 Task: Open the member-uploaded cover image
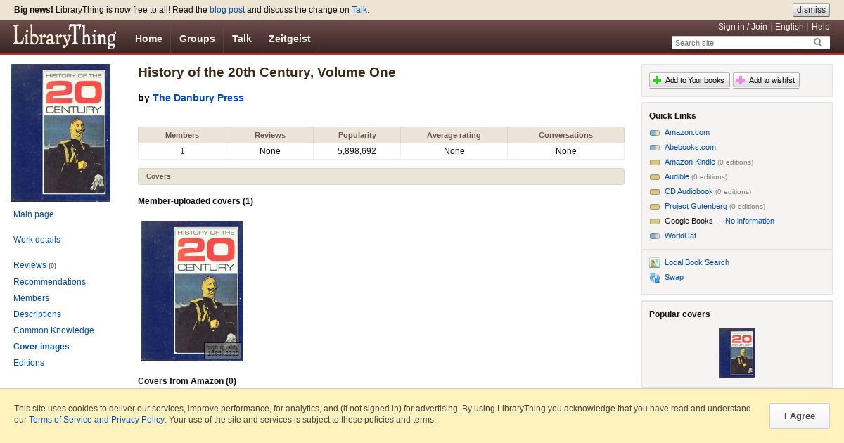point(192,291)
